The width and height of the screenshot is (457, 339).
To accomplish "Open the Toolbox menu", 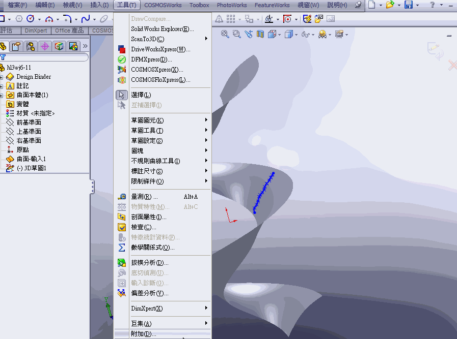I will 199,5.
